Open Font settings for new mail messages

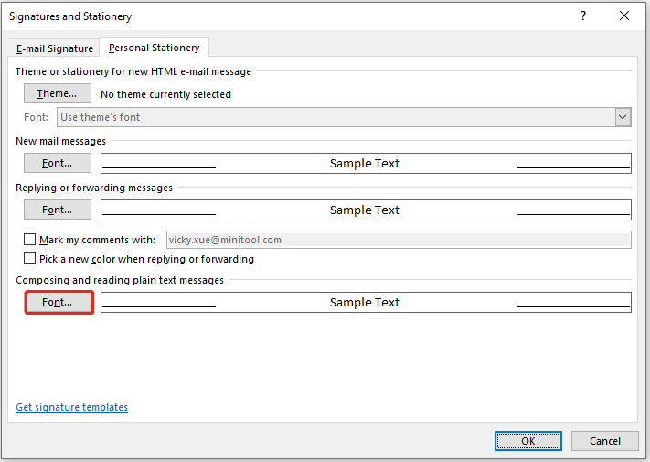coord(58,163)
